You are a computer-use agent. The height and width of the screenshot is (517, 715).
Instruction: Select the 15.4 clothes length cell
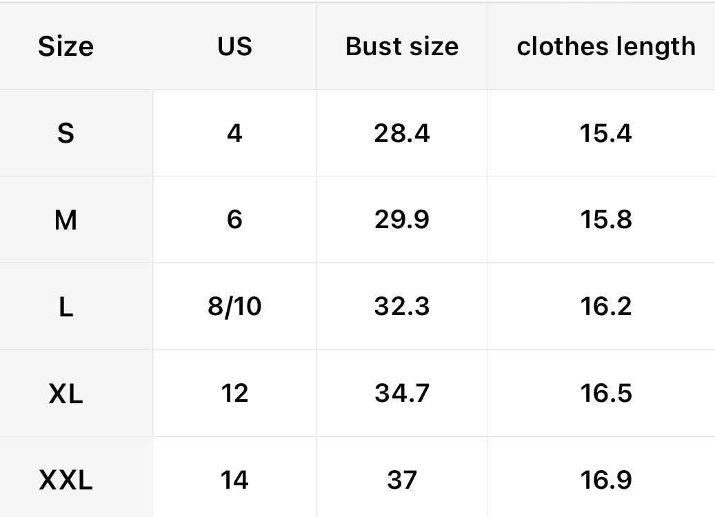tap(605, 133)
